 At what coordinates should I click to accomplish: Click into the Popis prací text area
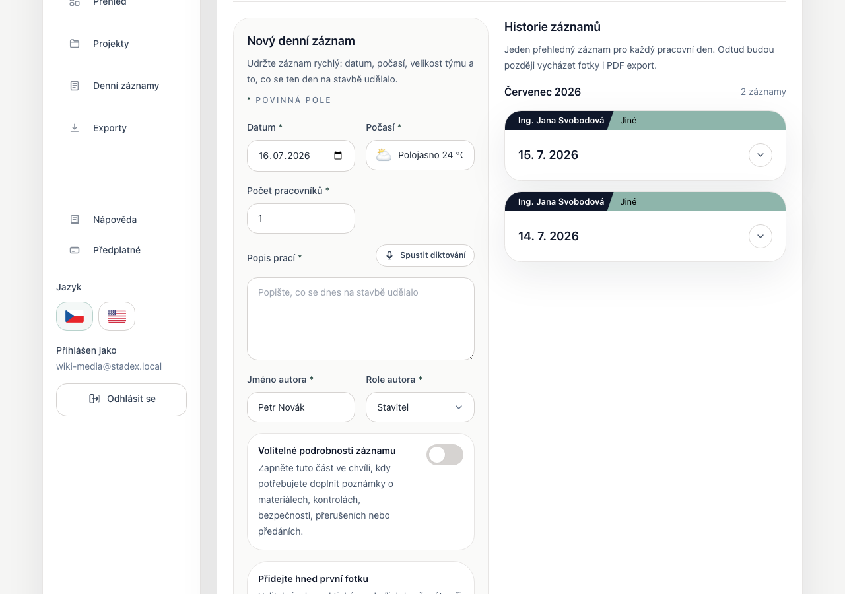(x=360, y=319)
